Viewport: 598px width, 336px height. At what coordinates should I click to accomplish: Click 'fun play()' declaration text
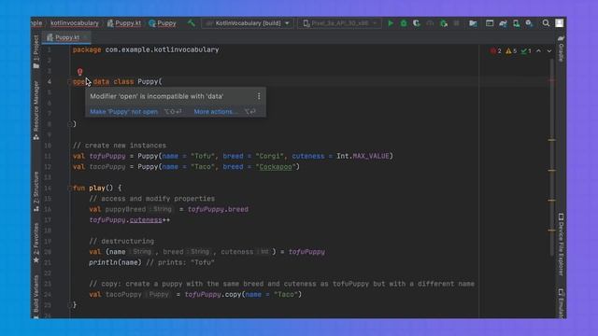click(93, 188)
